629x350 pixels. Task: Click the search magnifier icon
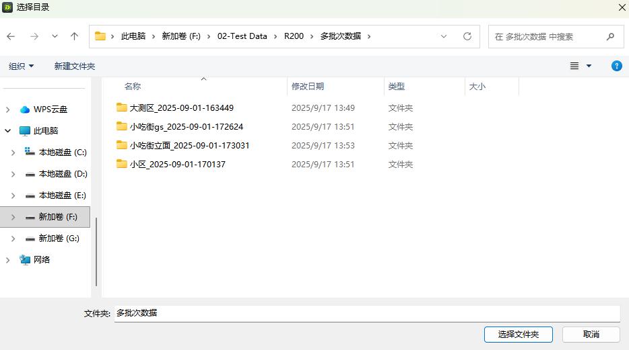(611, 37)
